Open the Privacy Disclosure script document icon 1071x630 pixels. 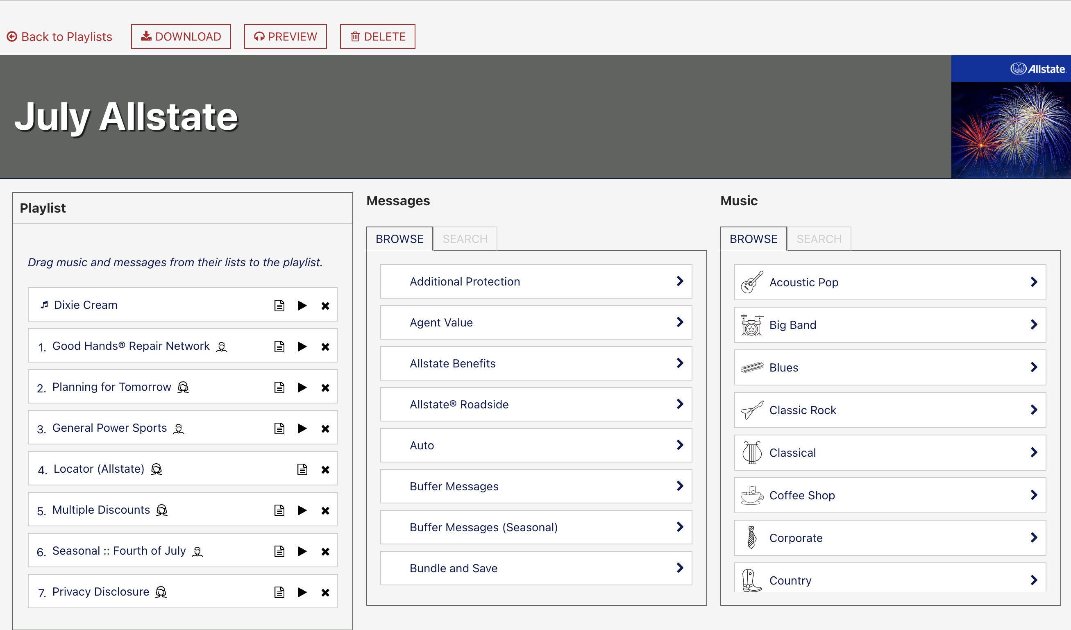279,592
